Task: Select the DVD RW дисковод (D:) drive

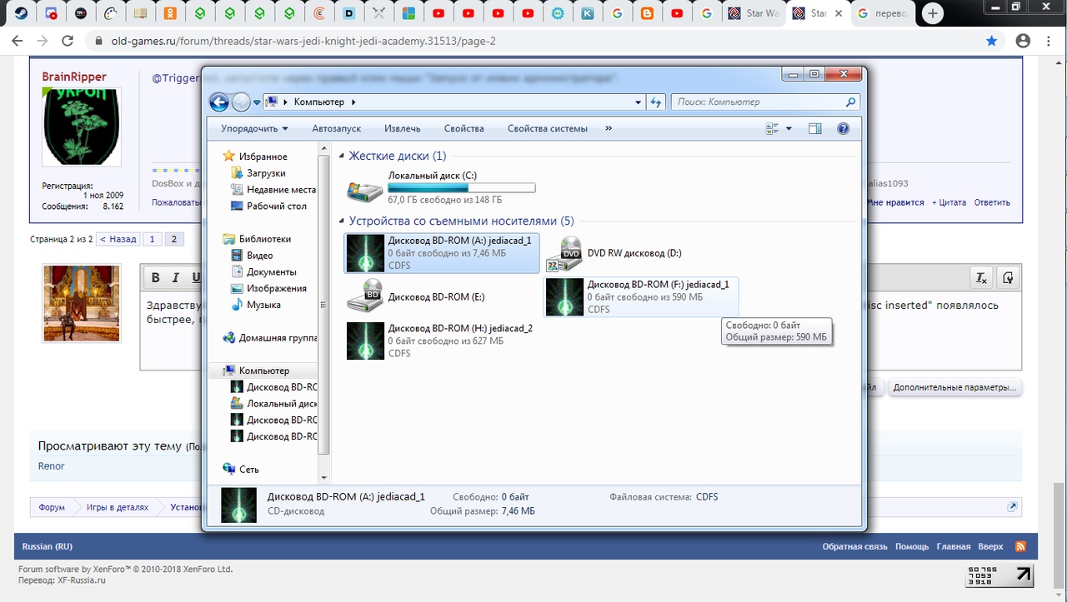Action: click(x=614, y=253)
